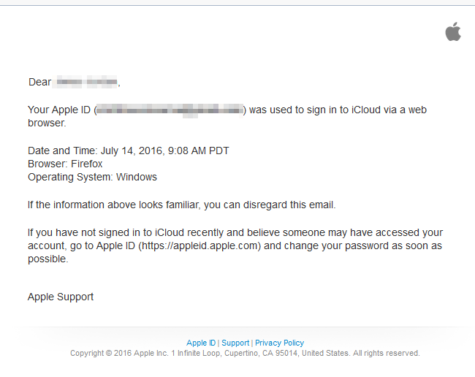Click the Apple Support signature

coord(61,297)
